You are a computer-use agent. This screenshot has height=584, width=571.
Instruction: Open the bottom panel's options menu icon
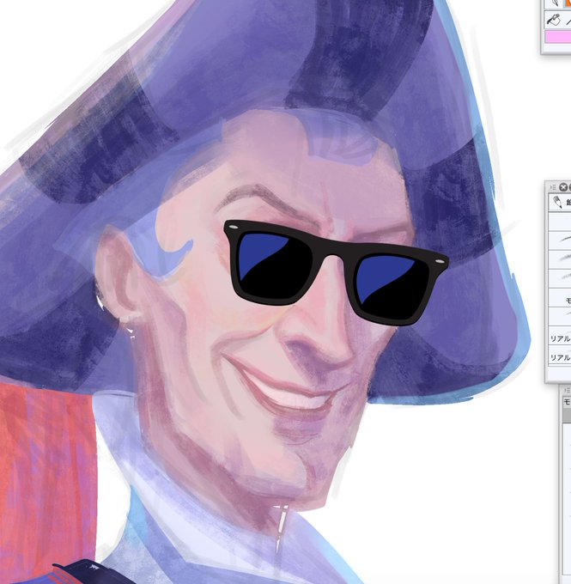[x=567, y=390]
